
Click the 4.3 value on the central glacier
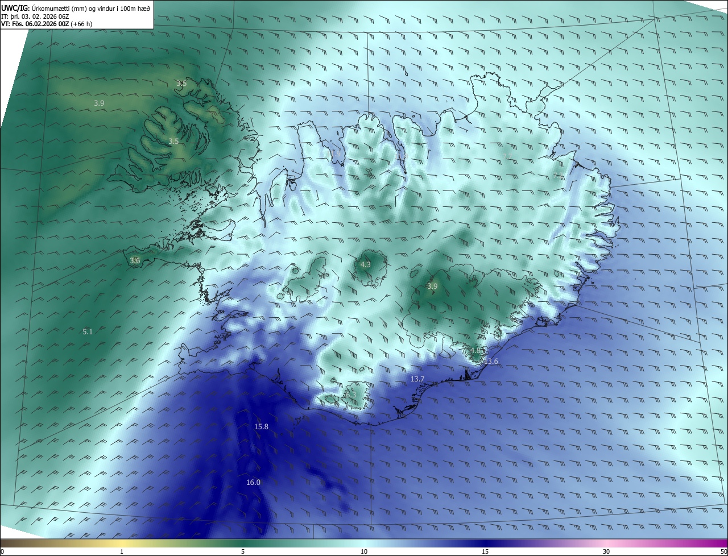(366, 264)
